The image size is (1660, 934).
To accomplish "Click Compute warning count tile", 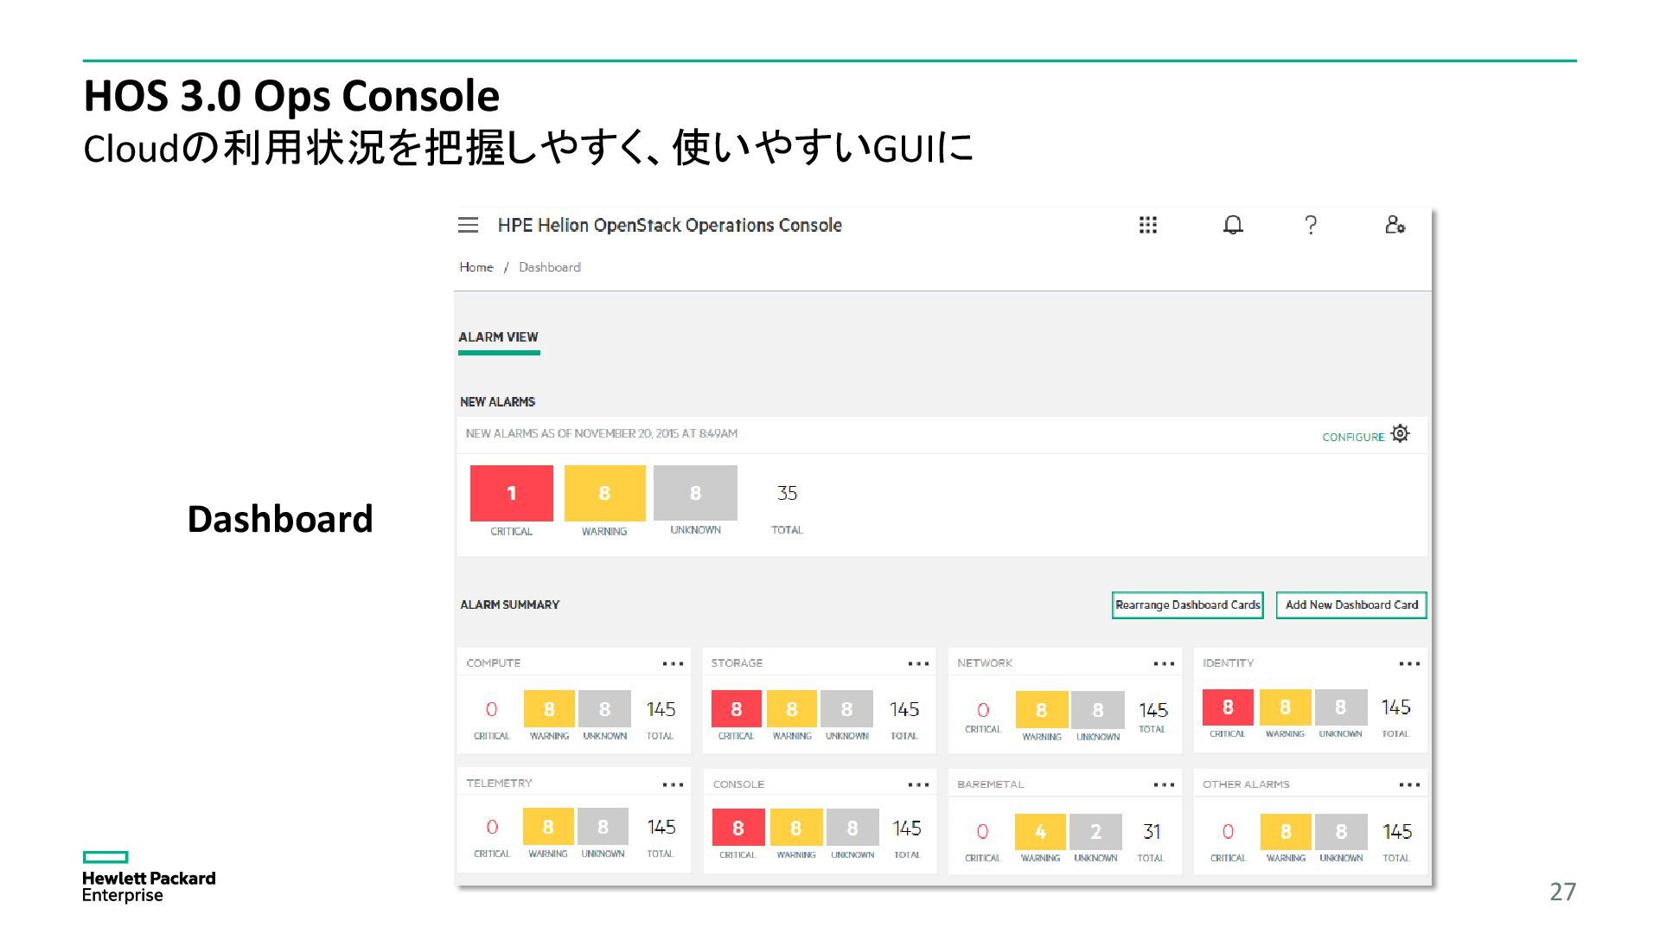I will 549,709.
